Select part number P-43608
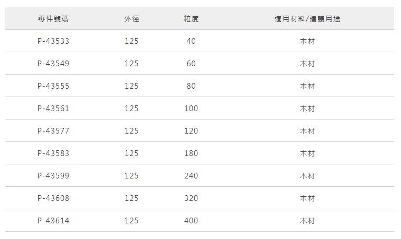Image resolution: width=401 pixels, height=239 pixels. tap(53, 198)
